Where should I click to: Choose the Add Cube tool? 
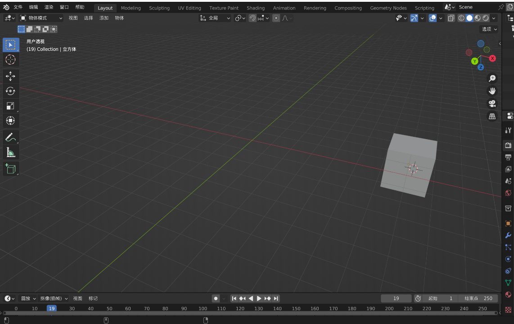(x=10, y=169)
